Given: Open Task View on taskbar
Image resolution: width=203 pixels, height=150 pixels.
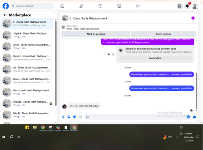Looking at the screenshot, I should point(19,137).
